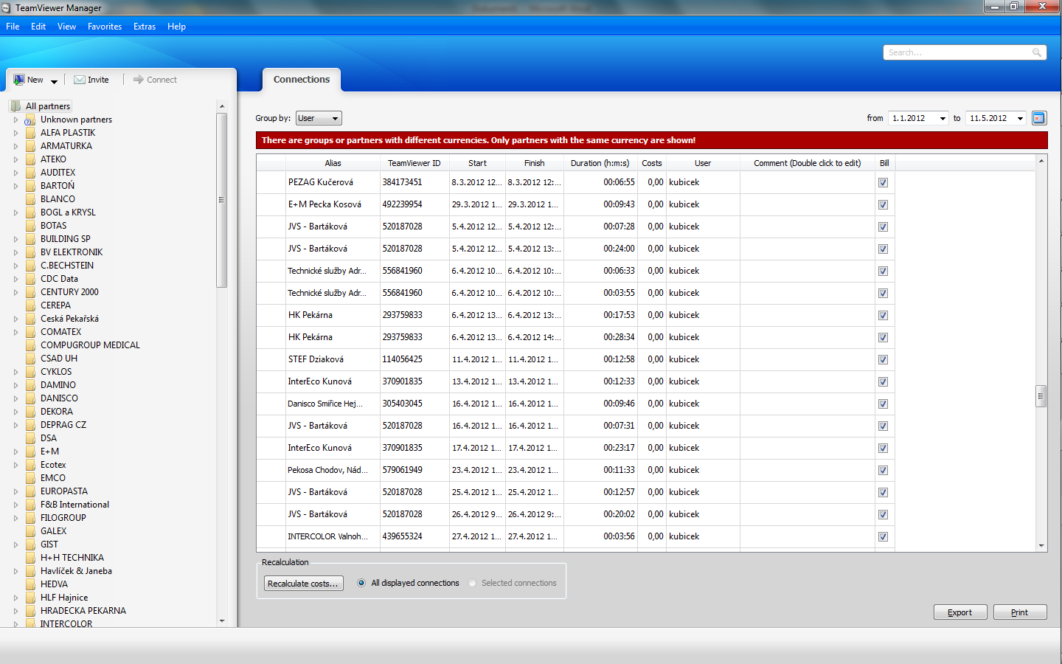Click the ARMATURKA folder icon

pyautogui.click(x=30, y=146)
